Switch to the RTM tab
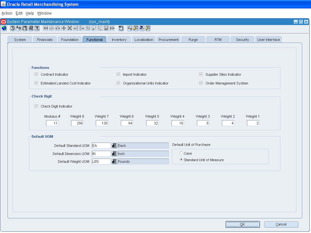311x233 pixels. coord(218,40)
